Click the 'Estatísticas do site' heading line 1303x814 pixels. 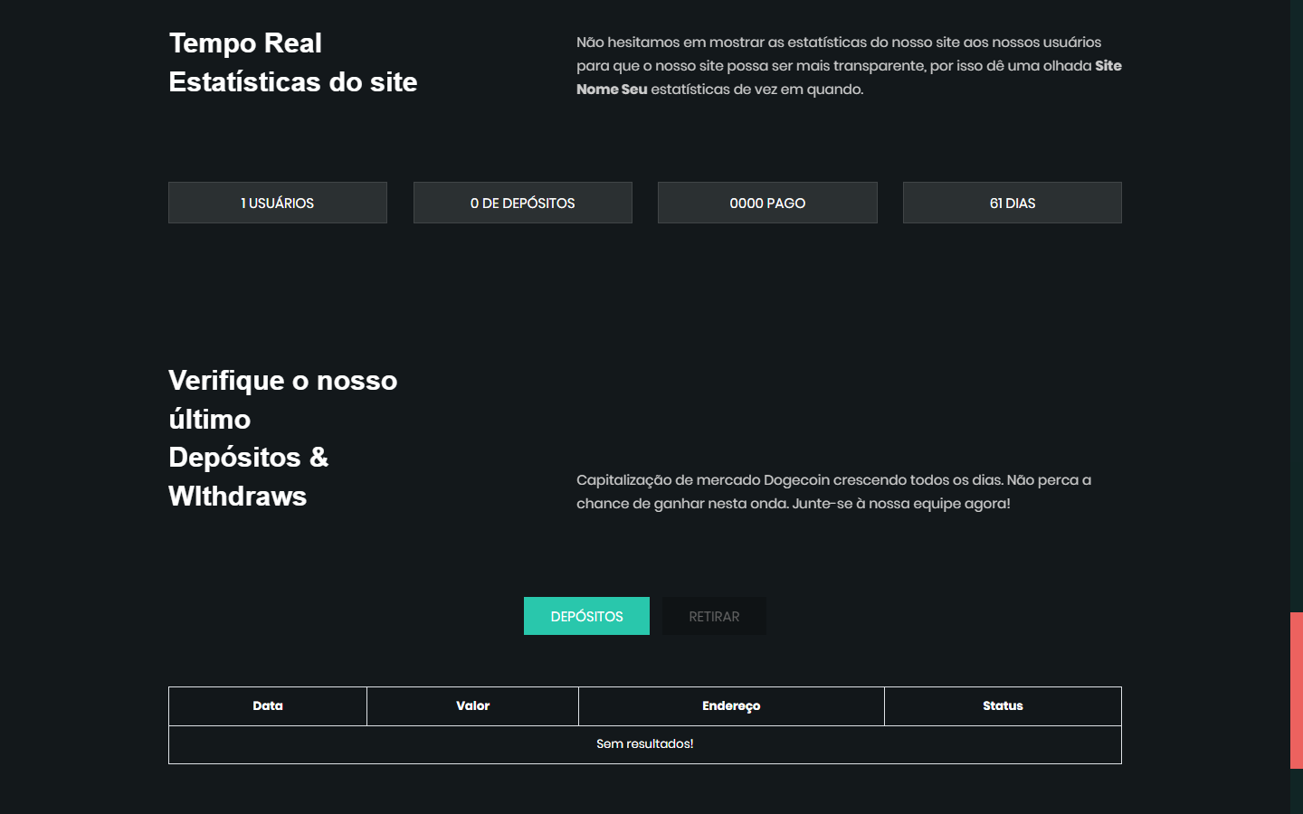[293, 82]
